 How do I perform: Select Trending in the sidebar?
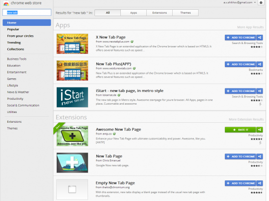(x=14, y=43)
